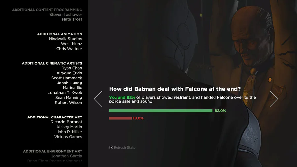Screen dimensions: 297x167
Task: Click the Refresh Stats label
Action: coord(124,148)
